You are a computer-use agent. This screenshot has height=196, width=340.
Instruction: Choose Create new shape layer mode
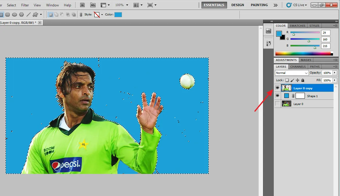click(x=51, y=15)
